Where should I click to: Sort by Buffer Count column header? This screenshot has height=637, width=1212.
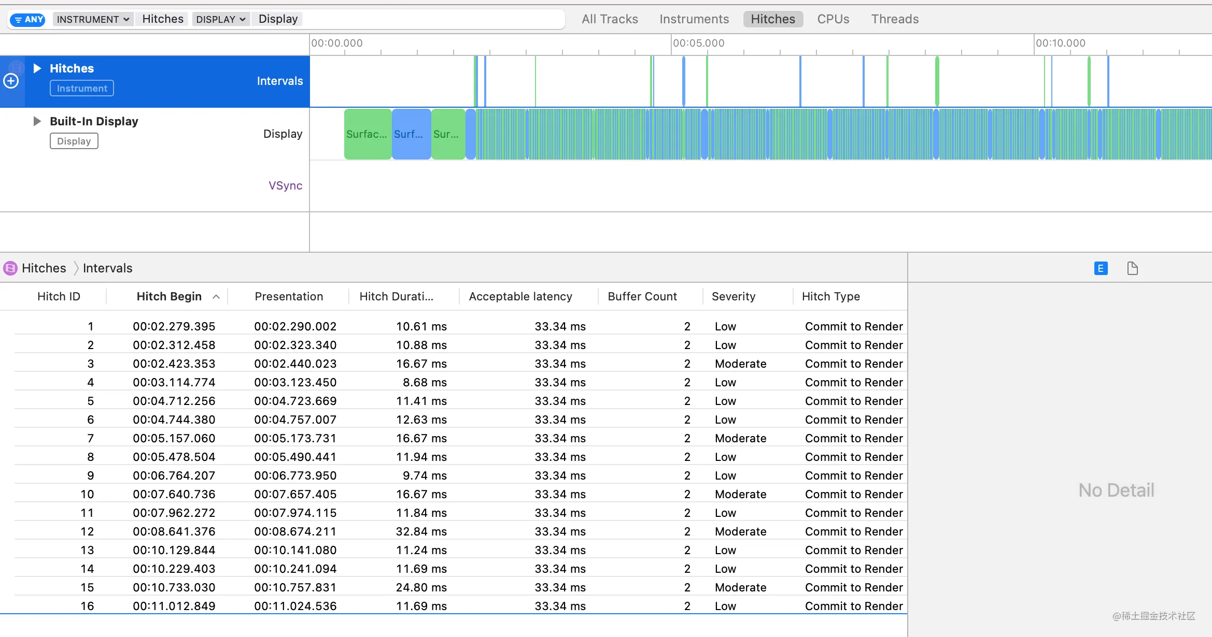pos(642,297)
